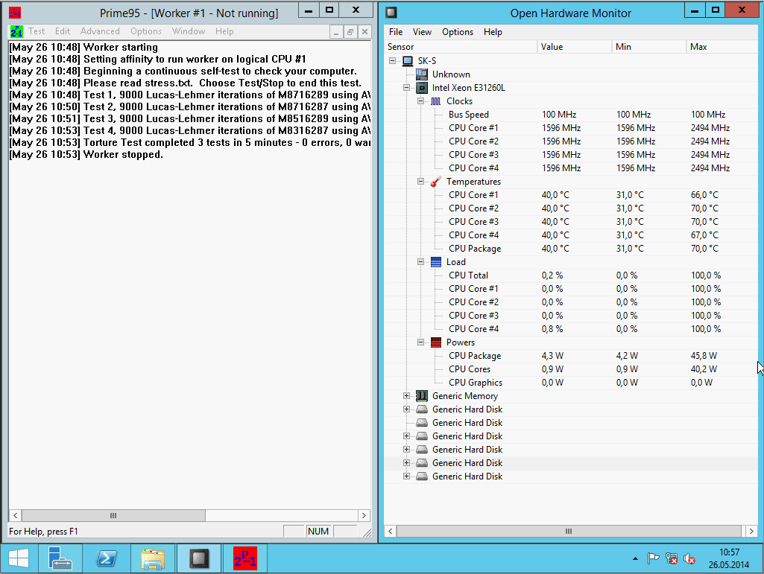Open Server Manager from taskbar

tap(60, 558)
